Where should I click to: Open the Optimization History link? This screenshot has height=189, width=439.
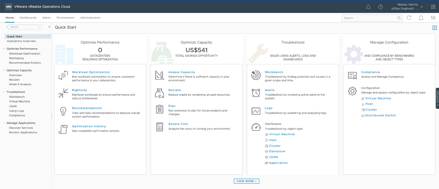pos(89,126)
